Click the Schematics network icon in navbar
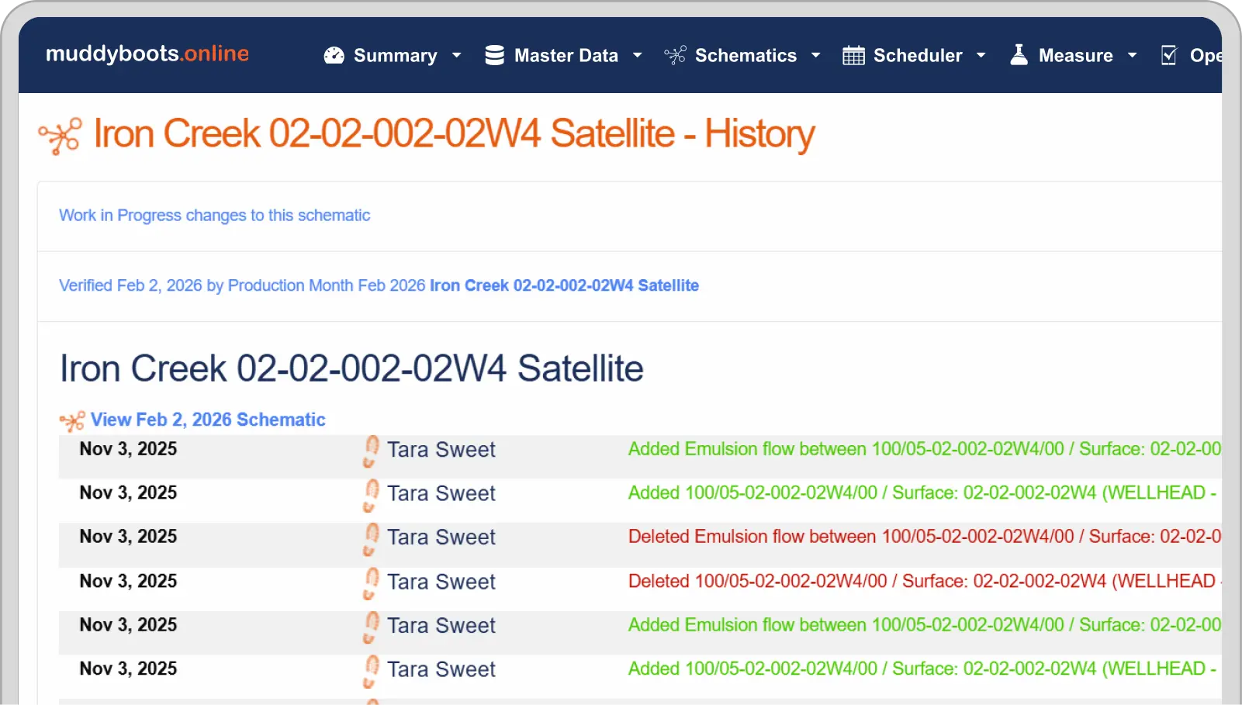 (675, 56)
